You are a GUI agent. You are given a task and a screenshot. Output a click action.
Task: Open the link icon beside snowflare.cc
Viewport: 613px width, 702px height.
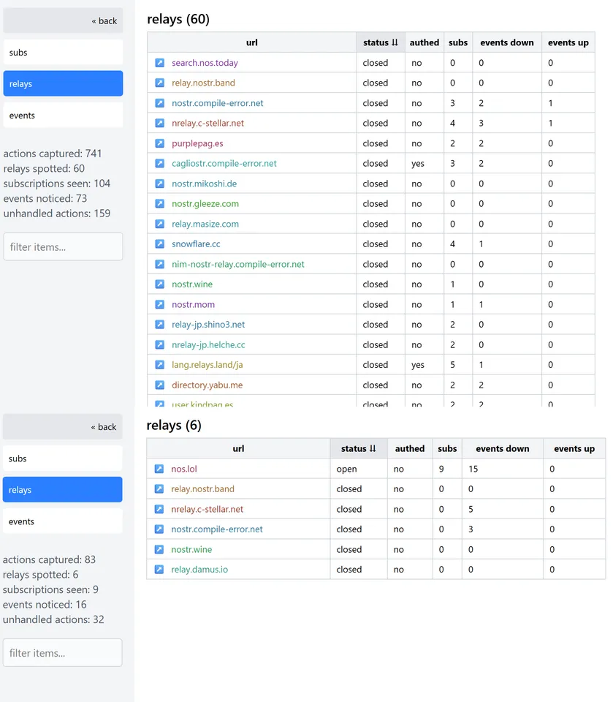[159, 244]
